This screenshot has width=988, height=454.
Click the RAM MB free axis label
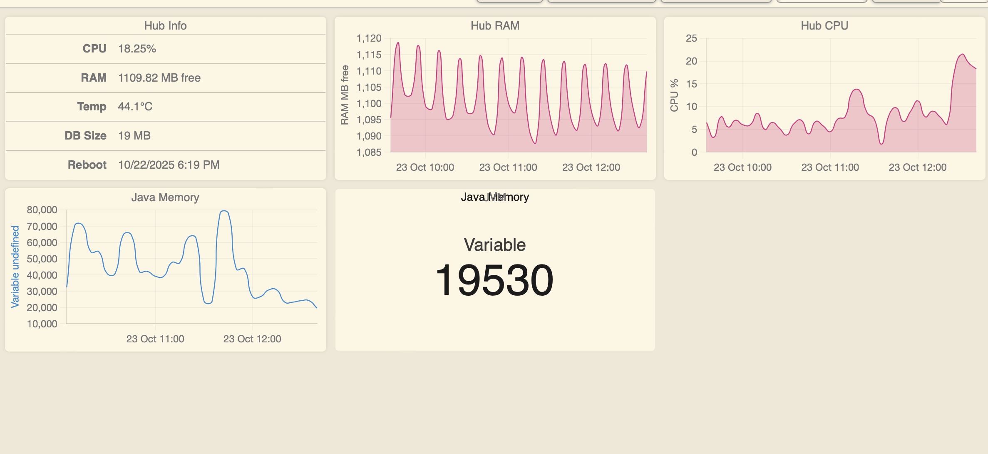(x=345, y=95)
